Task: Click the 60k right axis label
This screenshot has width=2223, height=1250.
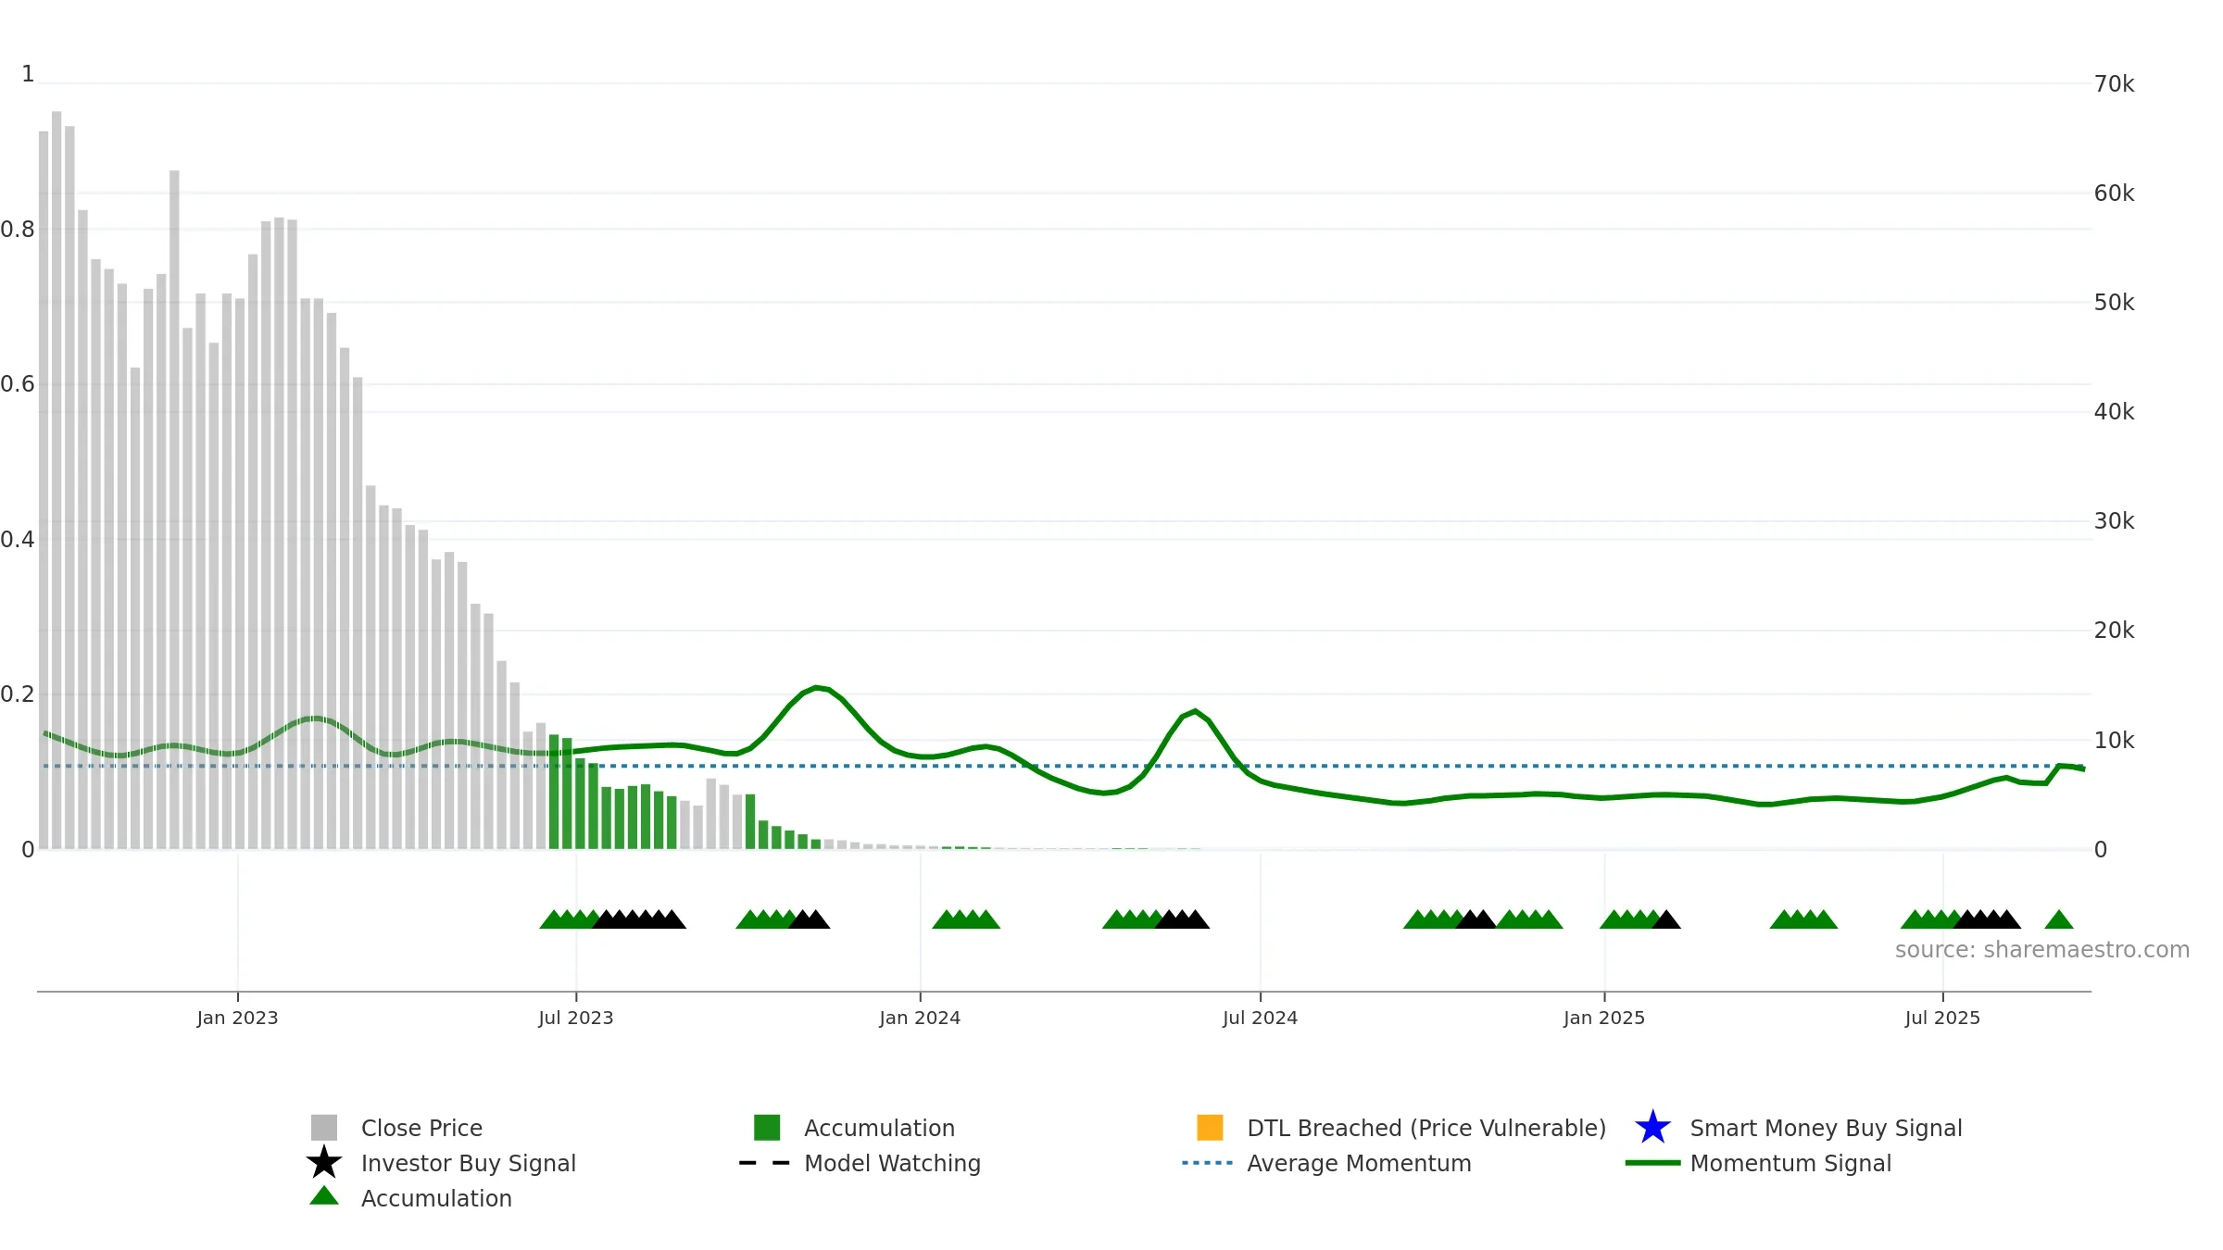Action: pos(2114,194)
